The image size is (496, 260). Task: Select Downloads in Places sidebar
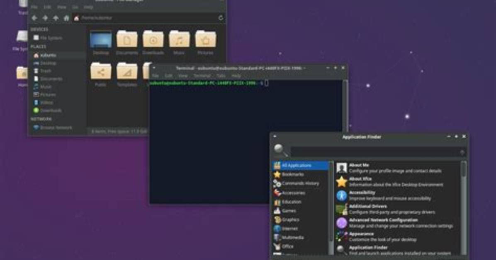pos(47,111)
